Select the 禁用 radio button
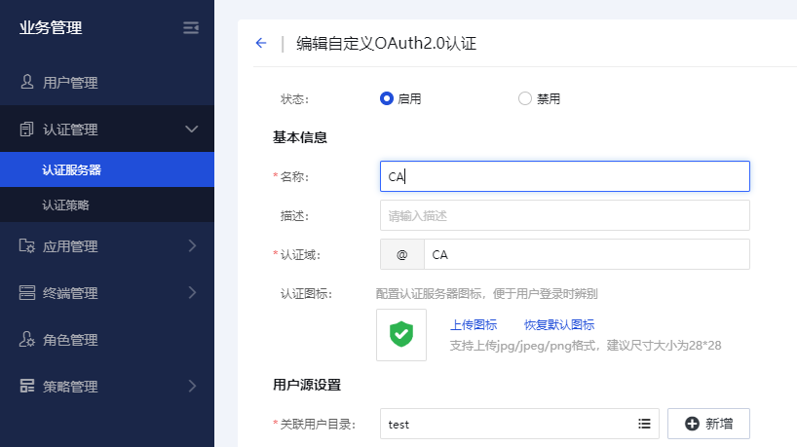 tap(525, 98)
